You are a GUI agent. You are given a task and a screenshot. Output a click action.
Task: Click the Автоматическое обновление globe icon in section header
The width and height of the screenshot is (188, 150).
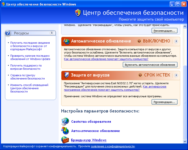tap(66, 41)
